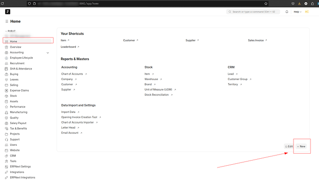Expand the Accounting sidebar chevron
319x180 pixels.
pos(48,53)
